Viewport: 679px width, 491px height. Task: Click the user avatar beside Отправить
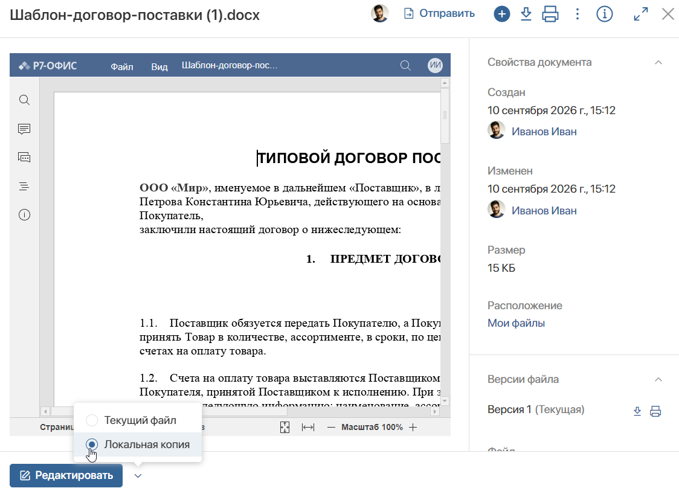380,14
